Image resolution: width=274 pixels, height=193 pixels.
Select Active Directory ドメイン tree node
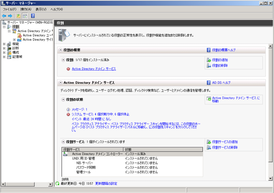point(34,31)
